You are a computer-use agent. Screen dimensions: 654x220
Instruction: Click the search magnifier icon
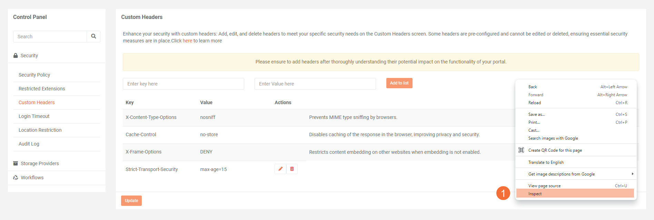(x=93, y=37)
